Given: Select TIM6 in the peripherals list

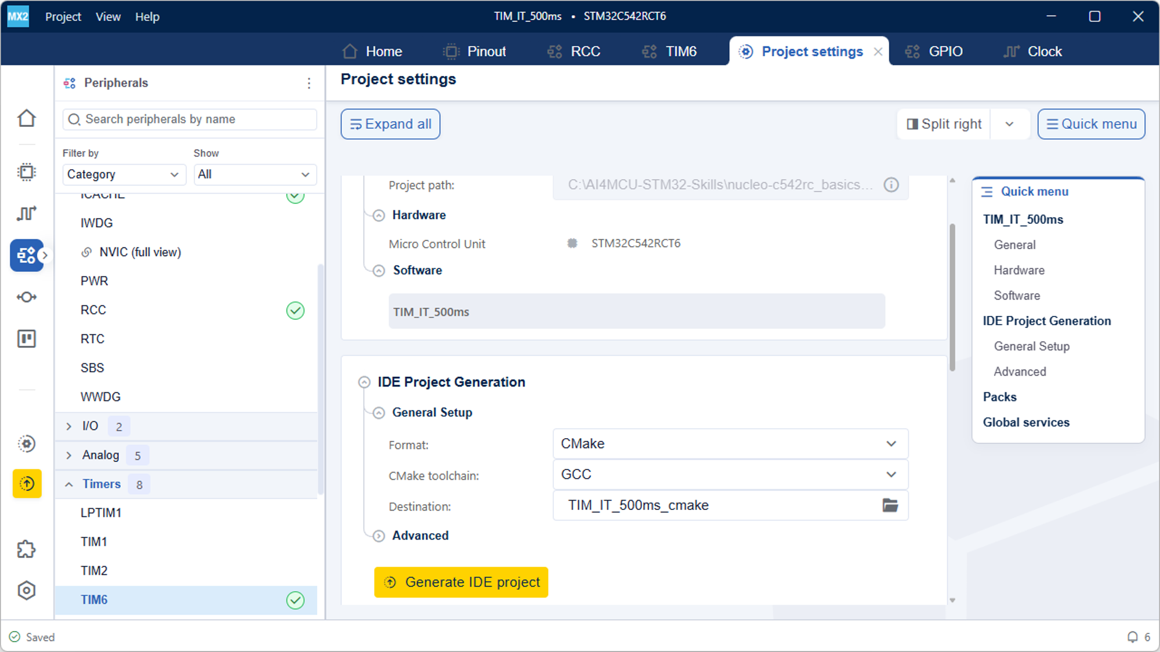Looking at the screenshot, I should point(186,600).
